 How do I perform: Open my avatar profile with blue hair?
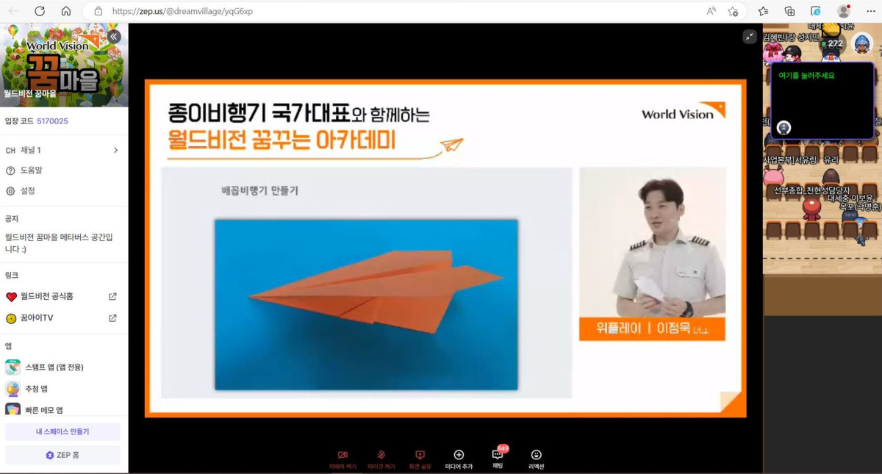[x=861, y=43]
